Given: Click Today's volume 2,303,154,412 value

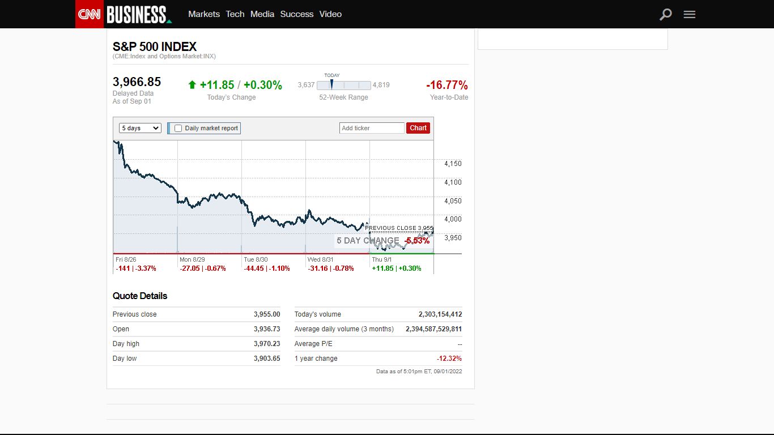Looking at the screenshot, I should point(440,314).
